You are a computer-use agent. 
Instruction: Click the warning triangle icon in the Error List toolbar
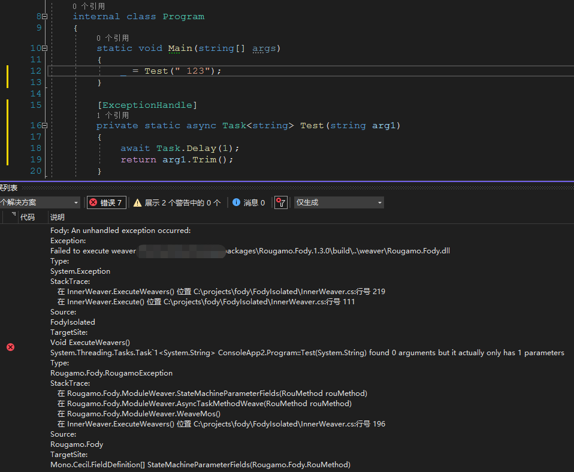pyautogui.click(x=137, y=202)
